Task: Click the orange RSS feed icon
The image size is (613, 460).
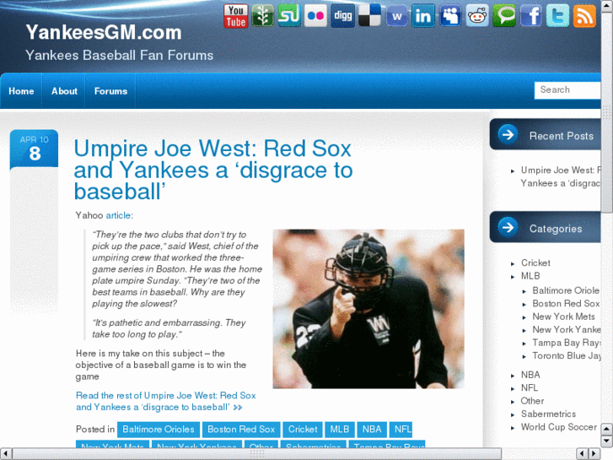Action: (584, 16)
